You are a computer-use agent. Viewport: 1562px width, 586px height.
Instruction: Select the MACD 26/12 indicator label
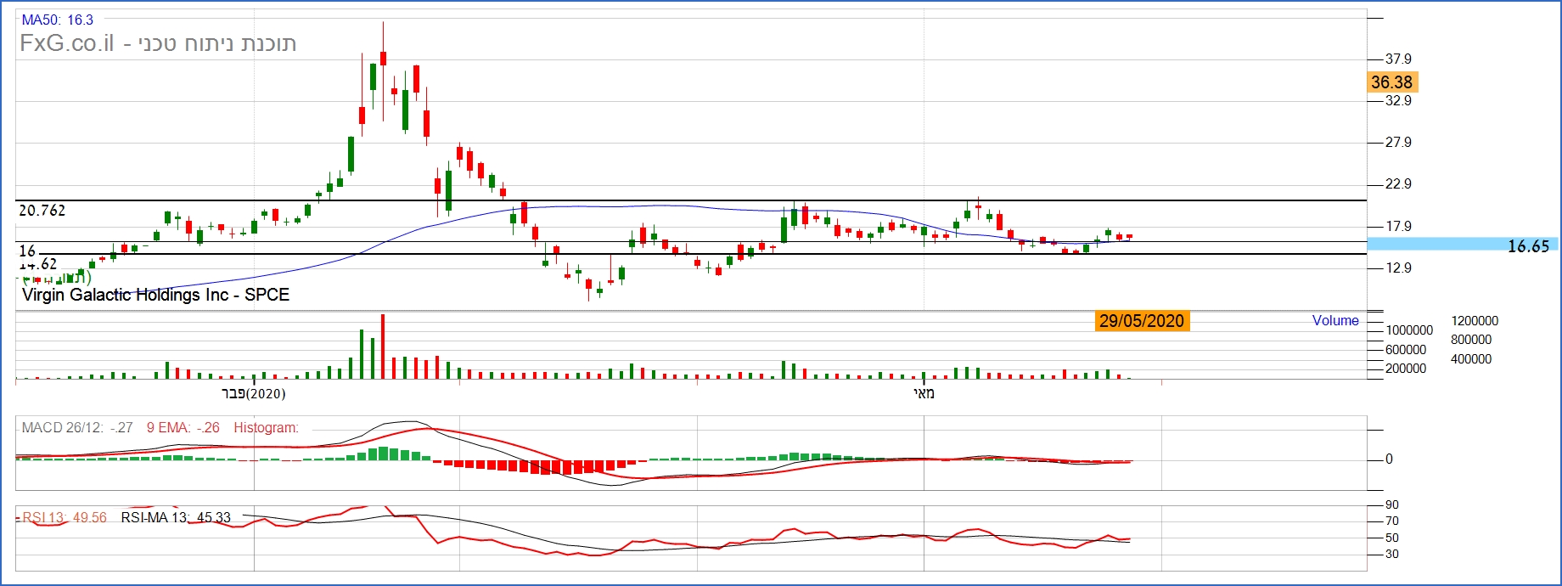point(76,428)
